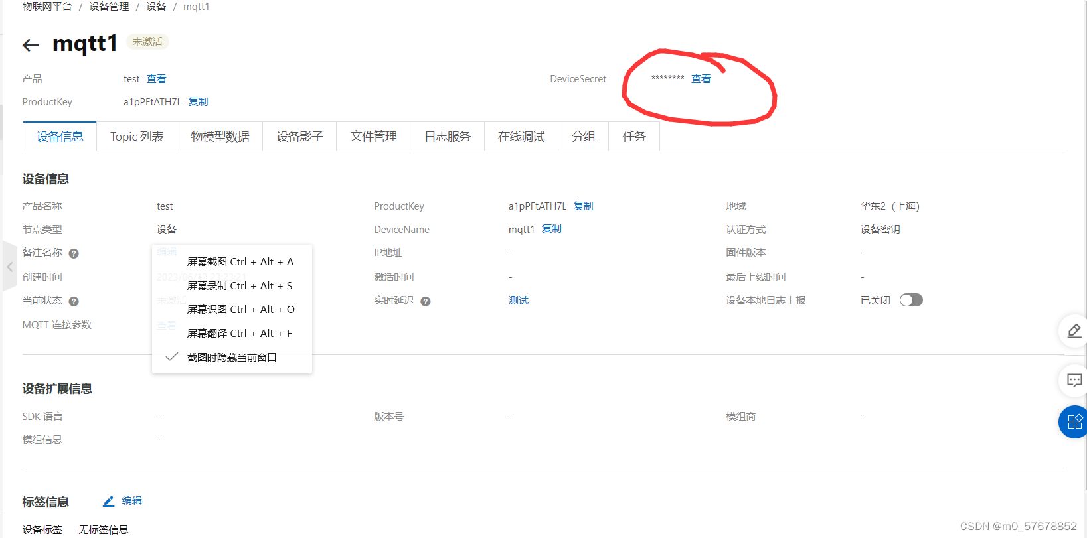
Task: Click 查看 to reveal DeviceSecret
Action: (701, 79)
